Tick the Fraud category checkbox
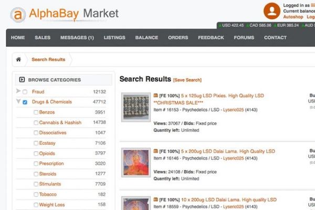This screenshot has width=315, height=210. coord(25,92)
